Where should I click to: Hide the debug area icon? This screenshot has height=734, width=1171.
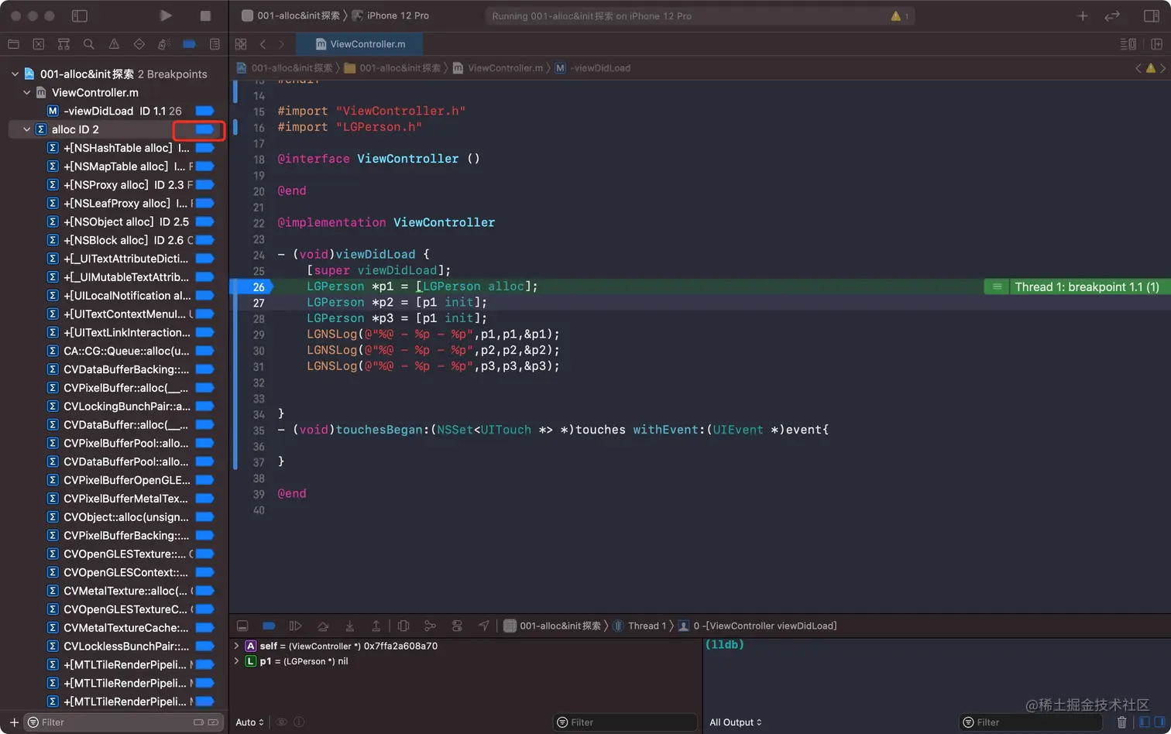(x=242, y=626)
